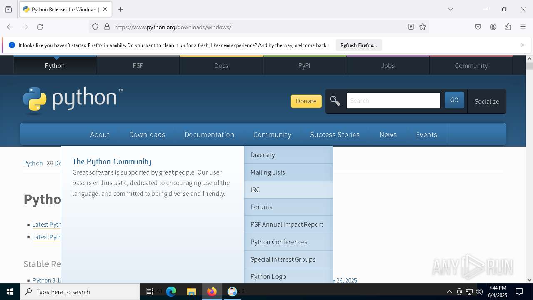Reload the page with the refresh icon
The height and width of the screenshot is (300, 533).
click(x=40, y=27)
